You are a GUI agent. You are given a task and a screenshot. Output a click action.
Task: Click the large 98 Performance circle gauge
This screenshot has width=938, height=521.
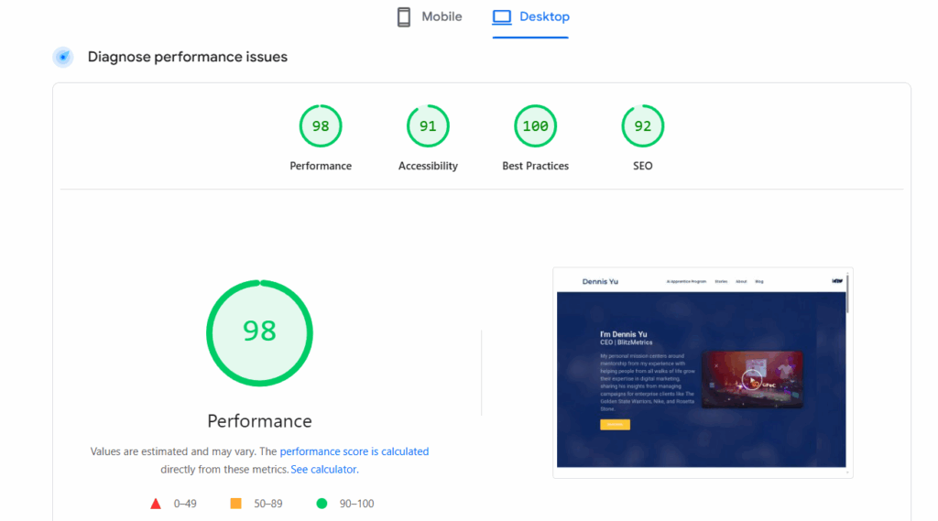pos(259,332)
